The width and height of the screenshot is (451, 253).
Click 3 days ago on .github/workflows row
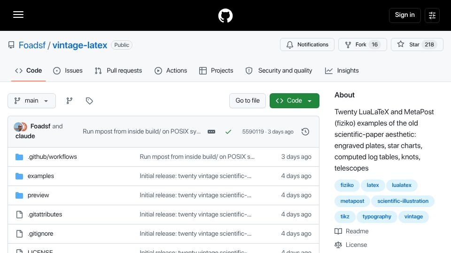point(296,156)
